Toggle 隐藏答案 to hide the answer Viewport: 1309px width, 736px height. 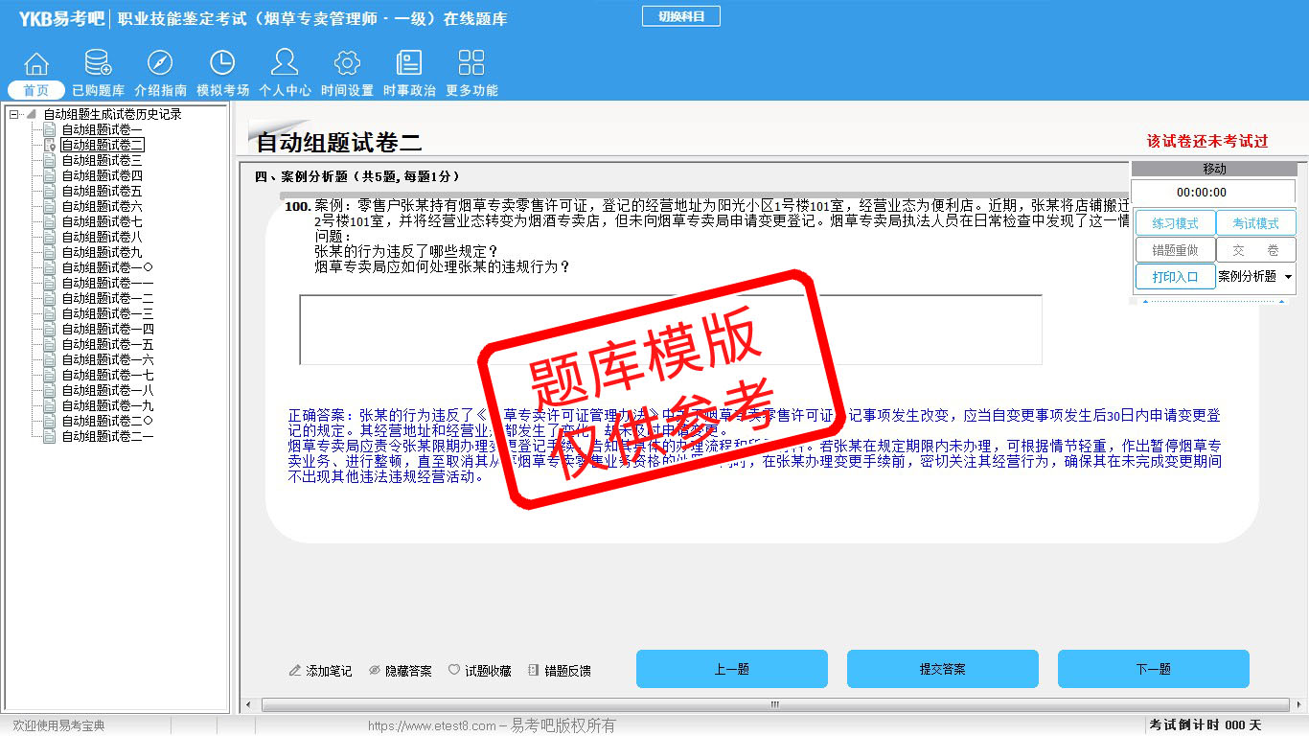(x=400, y=671)
